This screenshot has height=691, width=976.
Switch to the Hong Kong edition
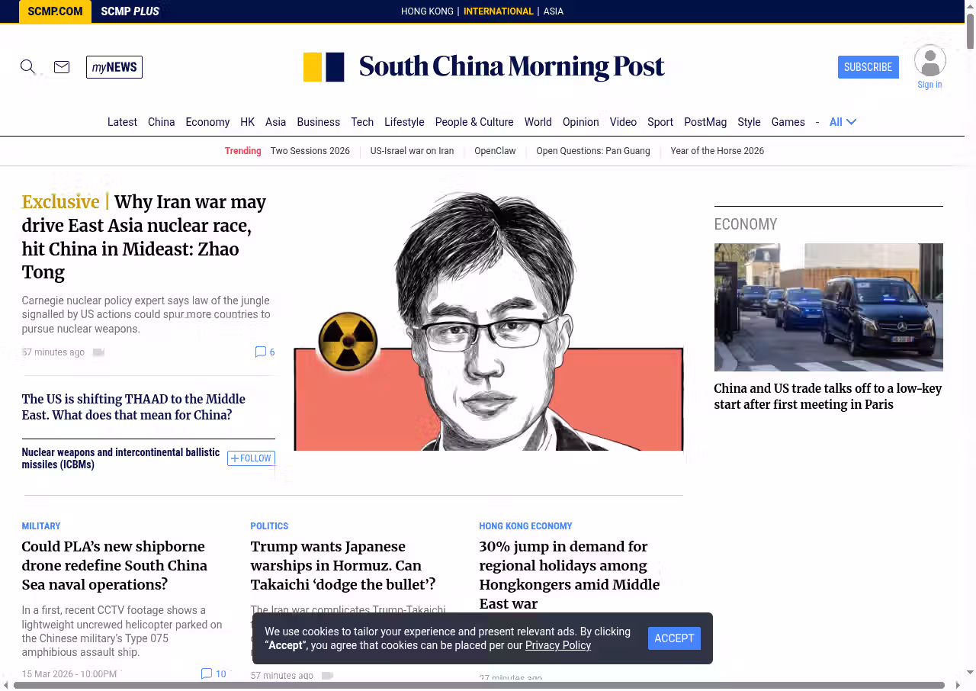coord(427,11)
